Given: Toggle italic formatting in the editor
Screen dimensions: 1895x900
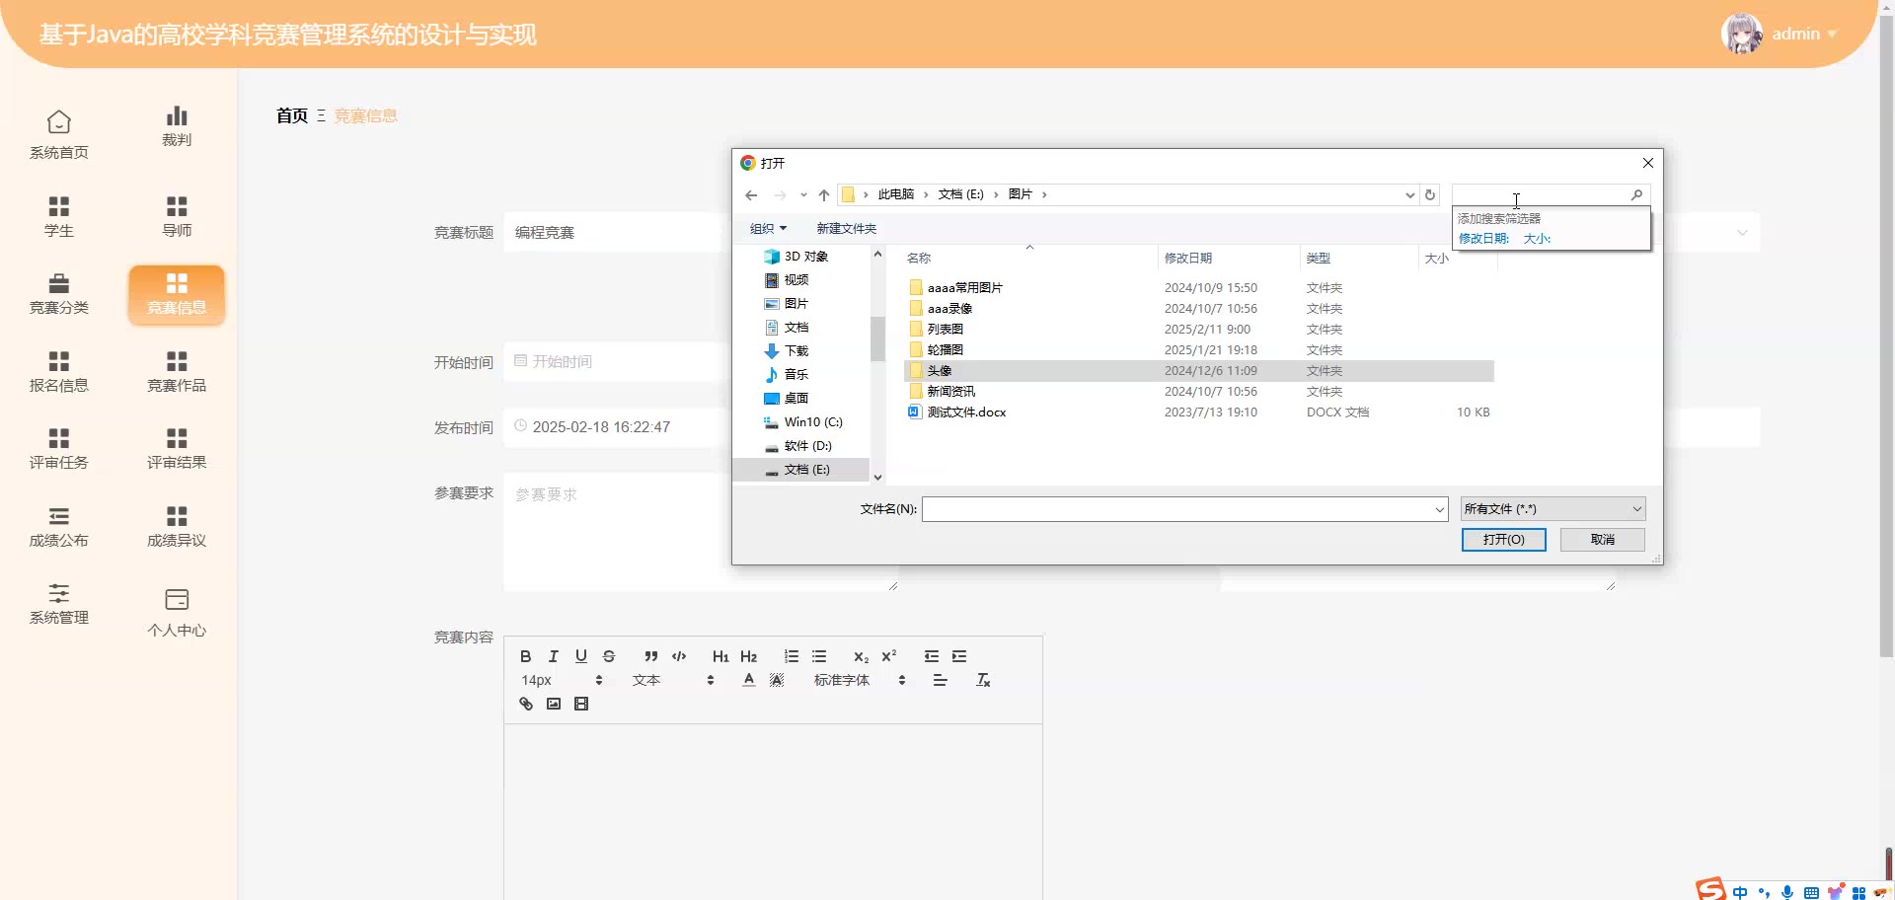Looking at the screenshot, I should (x=554, y=656).
